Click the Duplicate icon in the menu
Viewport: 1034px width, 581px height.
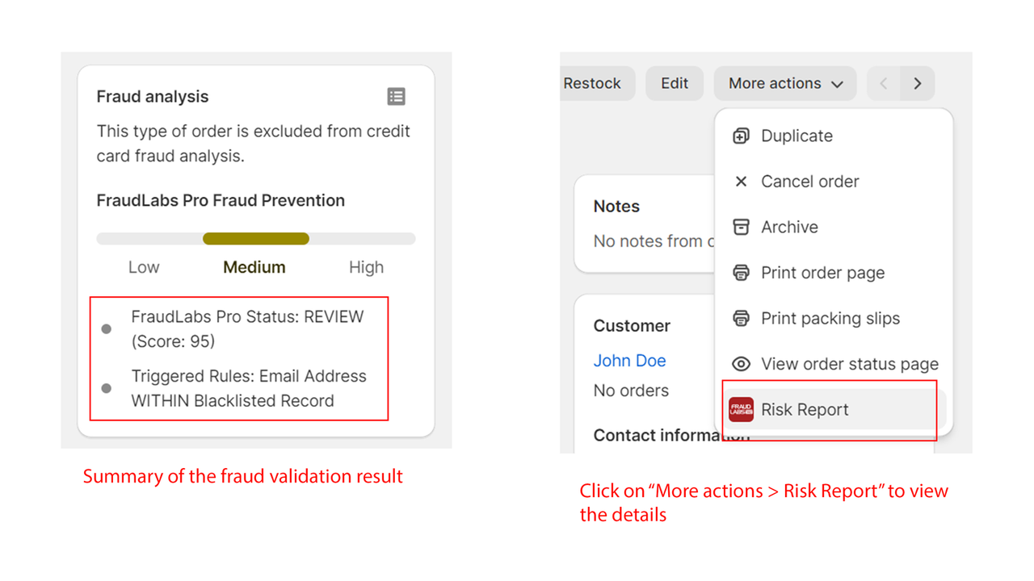tap(741, 136)
